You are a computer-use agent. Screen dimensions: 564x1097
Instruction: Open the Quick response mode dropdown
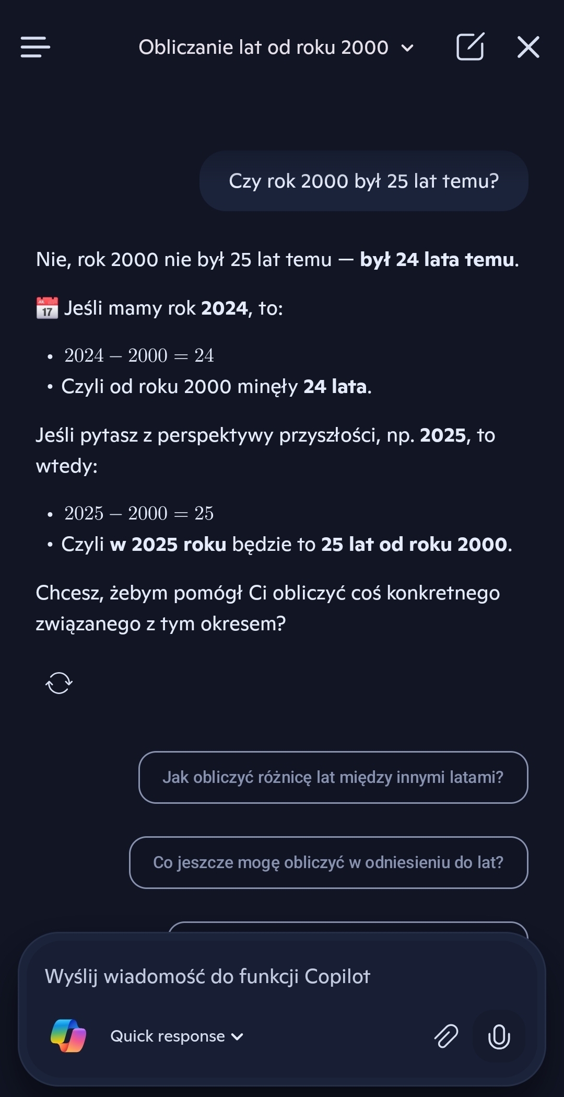click(168, 1036)
